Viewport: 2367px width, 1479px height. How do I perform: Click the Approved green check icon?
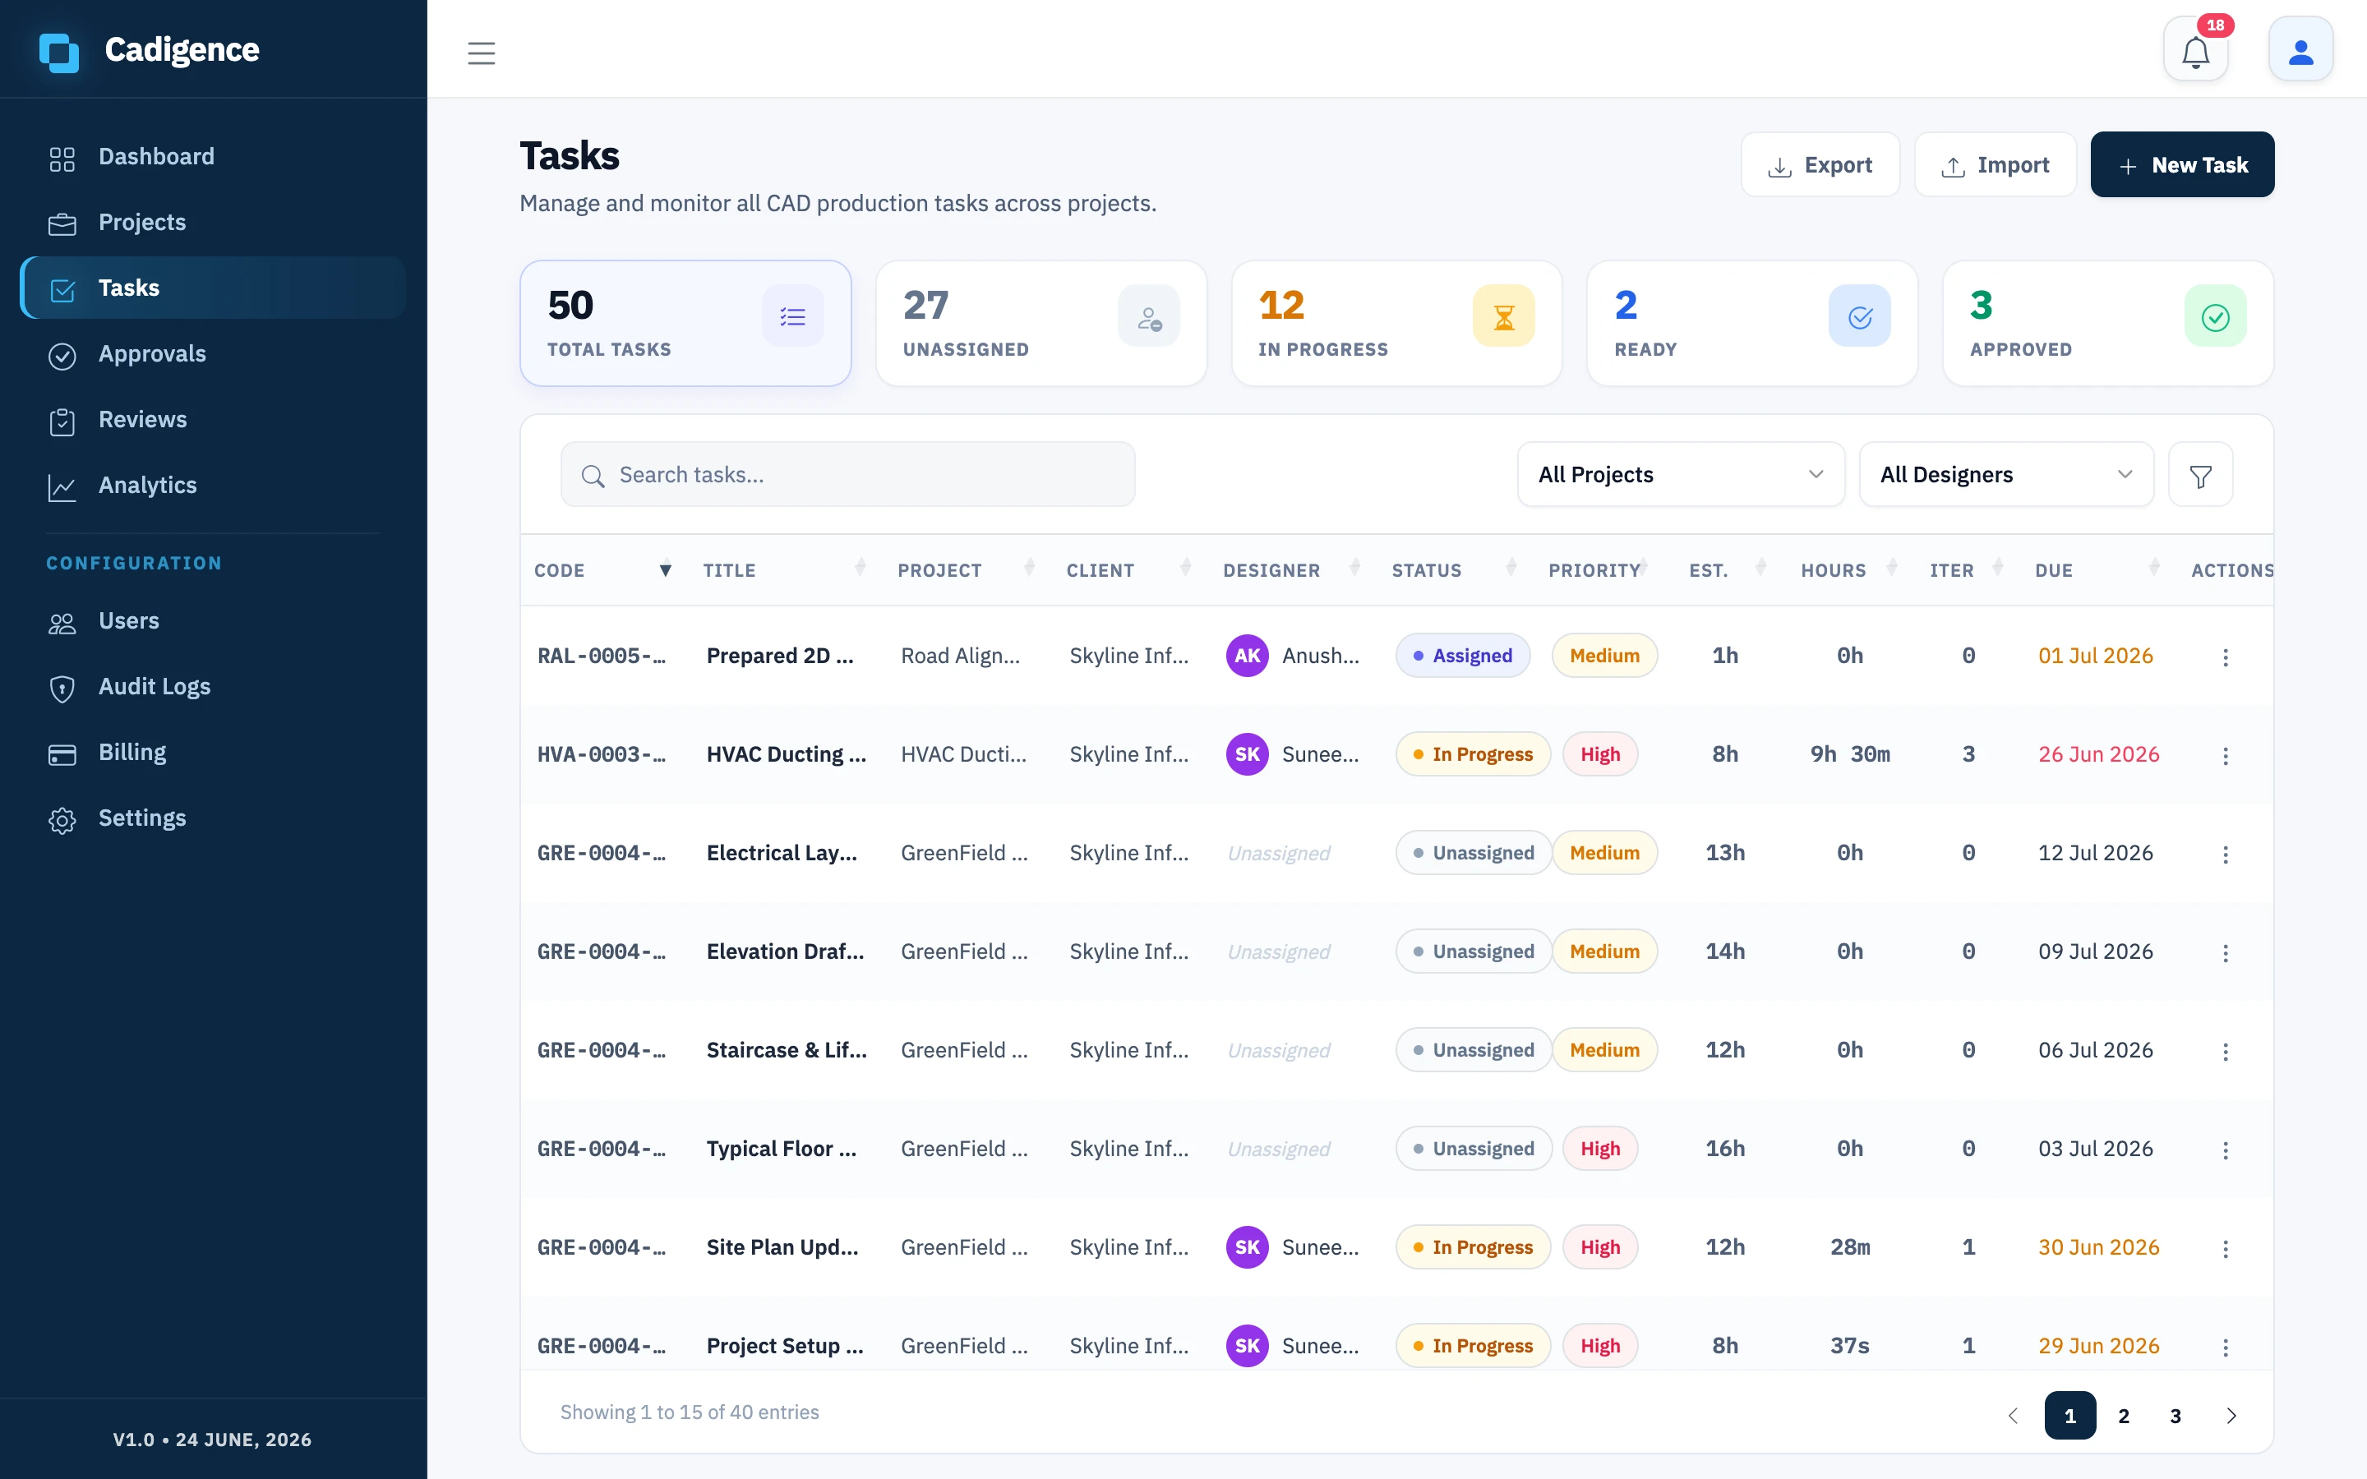pos(2216,316)
